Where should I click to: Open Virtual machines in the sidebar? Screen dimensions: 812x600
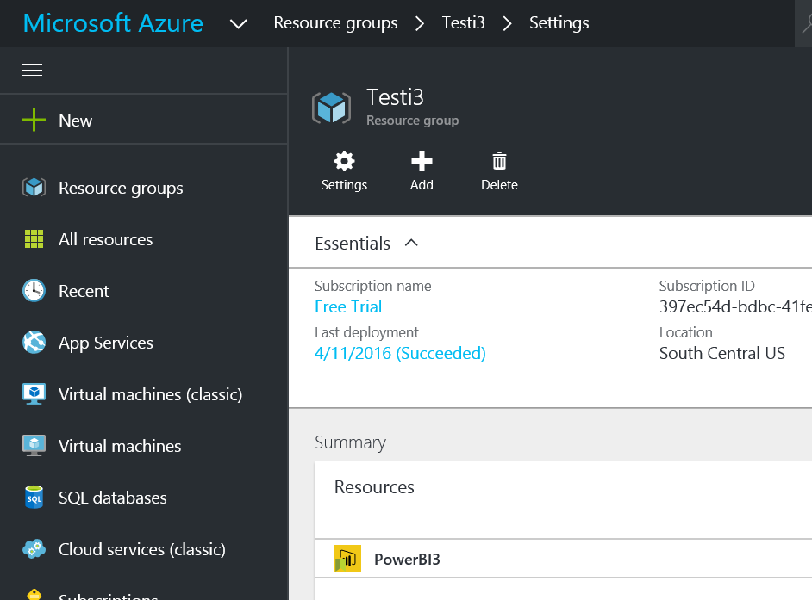click(120, 446)
